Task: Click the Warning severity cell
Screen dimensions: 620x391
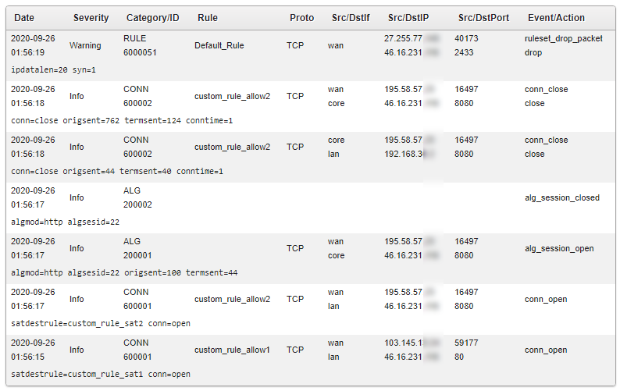Action: point(85,45)
